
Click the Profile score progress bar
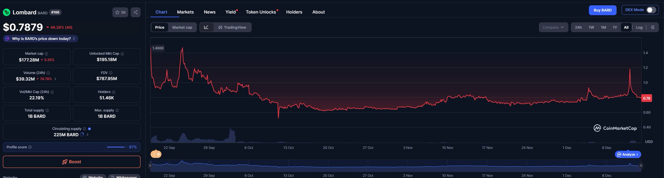117,147
